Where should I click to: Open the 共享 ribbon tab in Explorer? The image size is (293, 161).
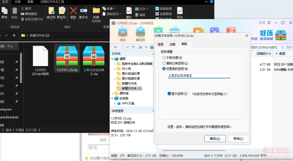[x=18, y=2]
